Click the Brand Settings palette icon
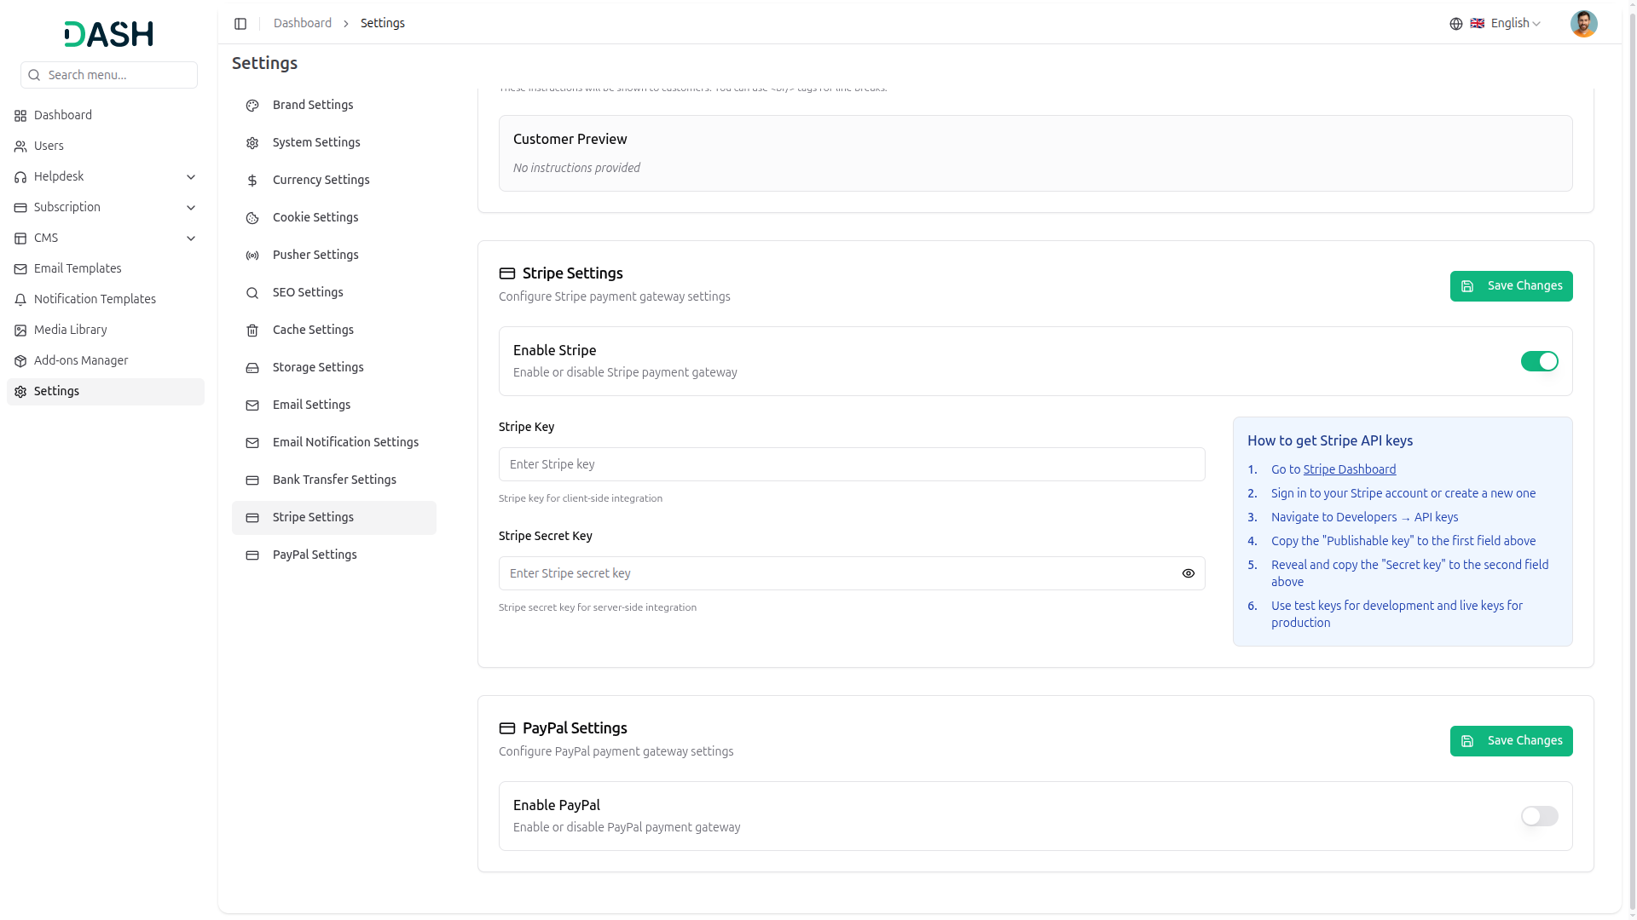Viewport: 1637px width, 920px height. tap(252, 106)
